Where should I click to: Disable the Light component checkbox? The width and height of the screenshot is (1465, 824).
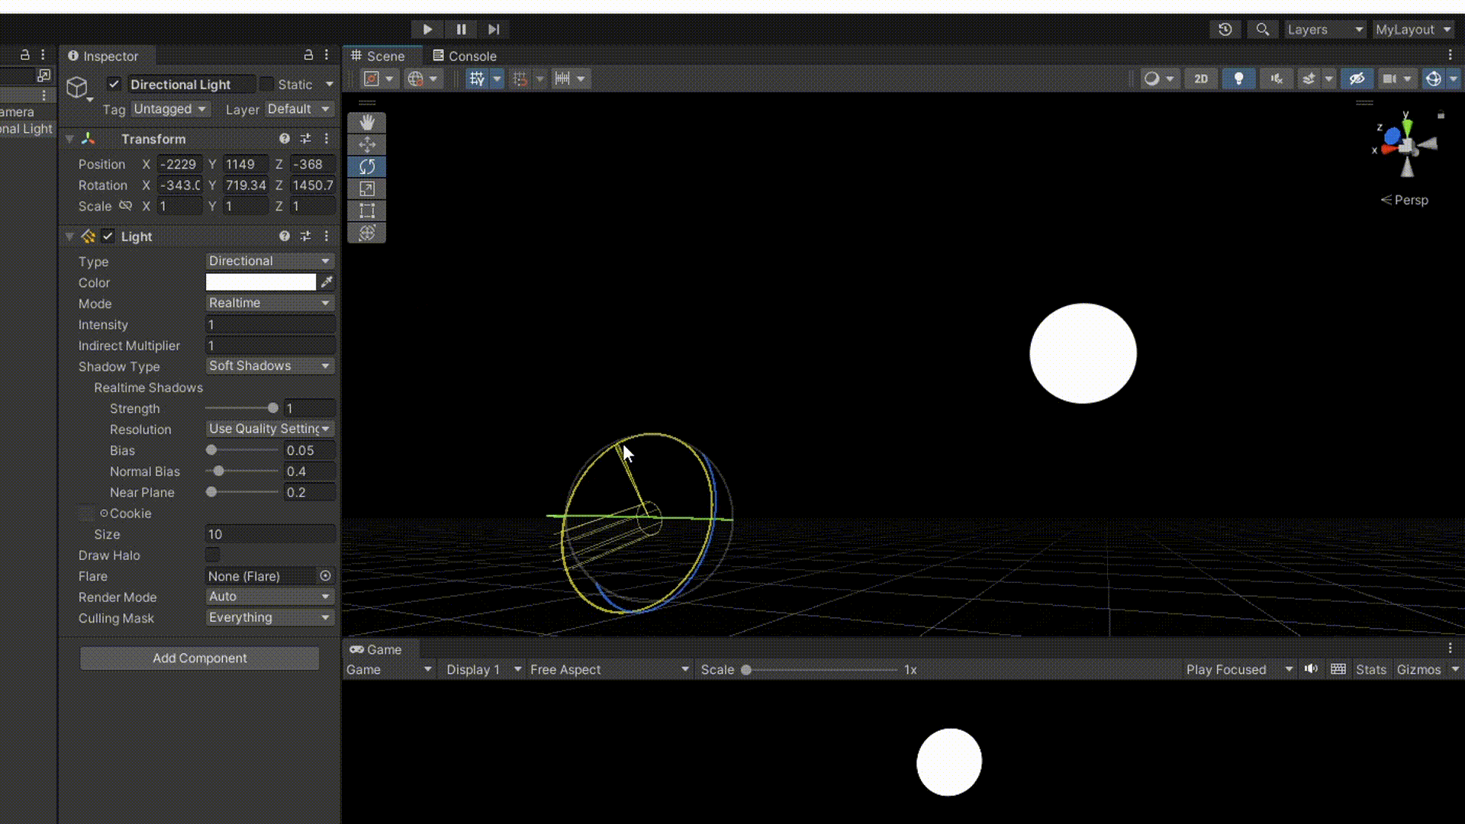pyautogui.click(x=108, y=237)
